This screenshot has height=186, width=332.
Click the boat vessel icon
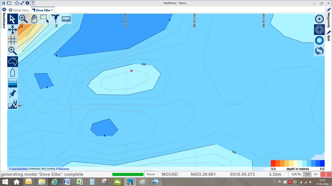(12, 72)
